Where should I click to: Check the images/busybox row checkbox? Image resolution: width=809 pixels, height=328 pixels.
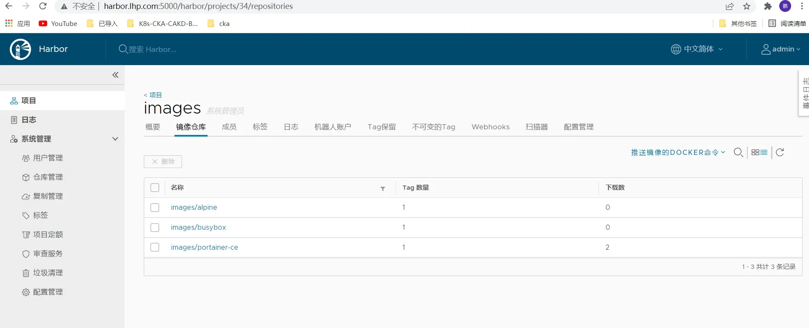coord(155,228)
